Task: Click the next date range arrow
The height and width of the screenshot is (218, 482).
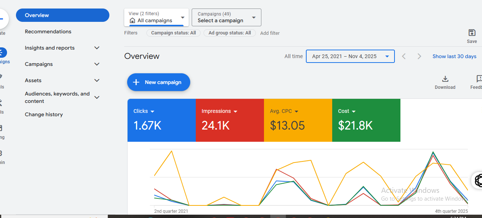Action: pos(419,56)
